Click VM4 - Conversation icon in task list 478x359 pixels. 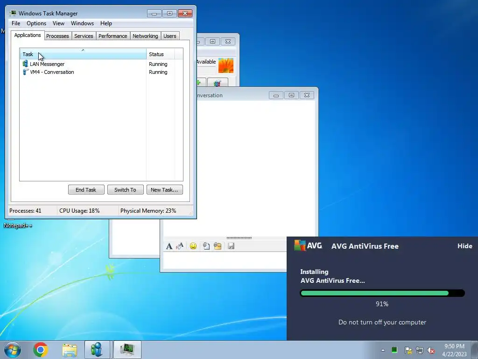click(25, 72)
